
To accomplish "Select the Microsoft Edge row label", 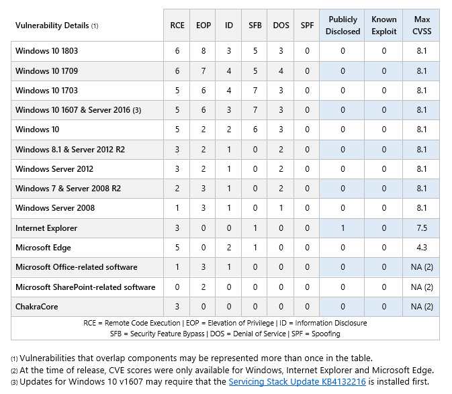I will [x=43, y=248].
